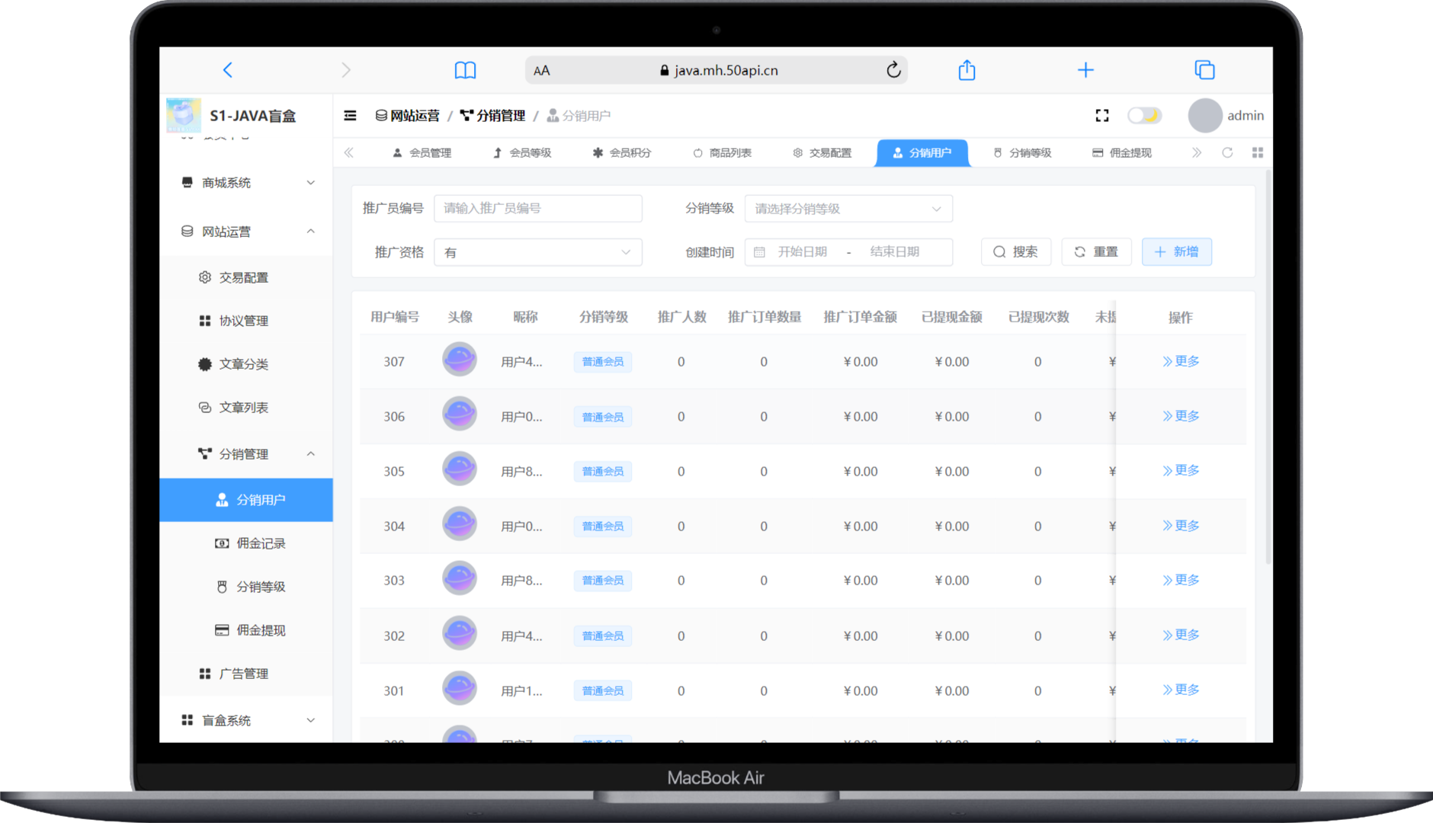Switch to the 佣金提现 tab
1433x823 pixels.
1121,153
